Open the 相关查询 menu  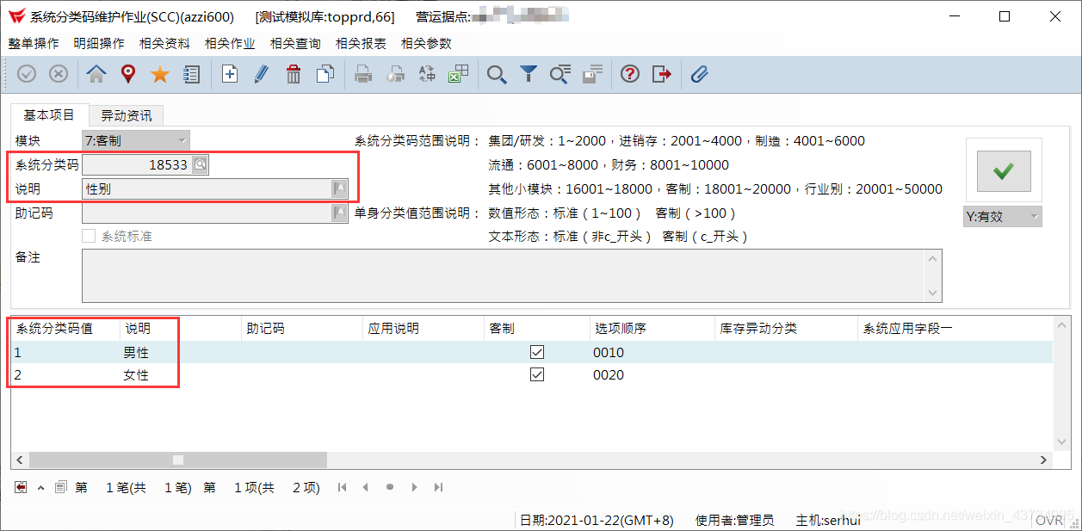pos(294,43)
